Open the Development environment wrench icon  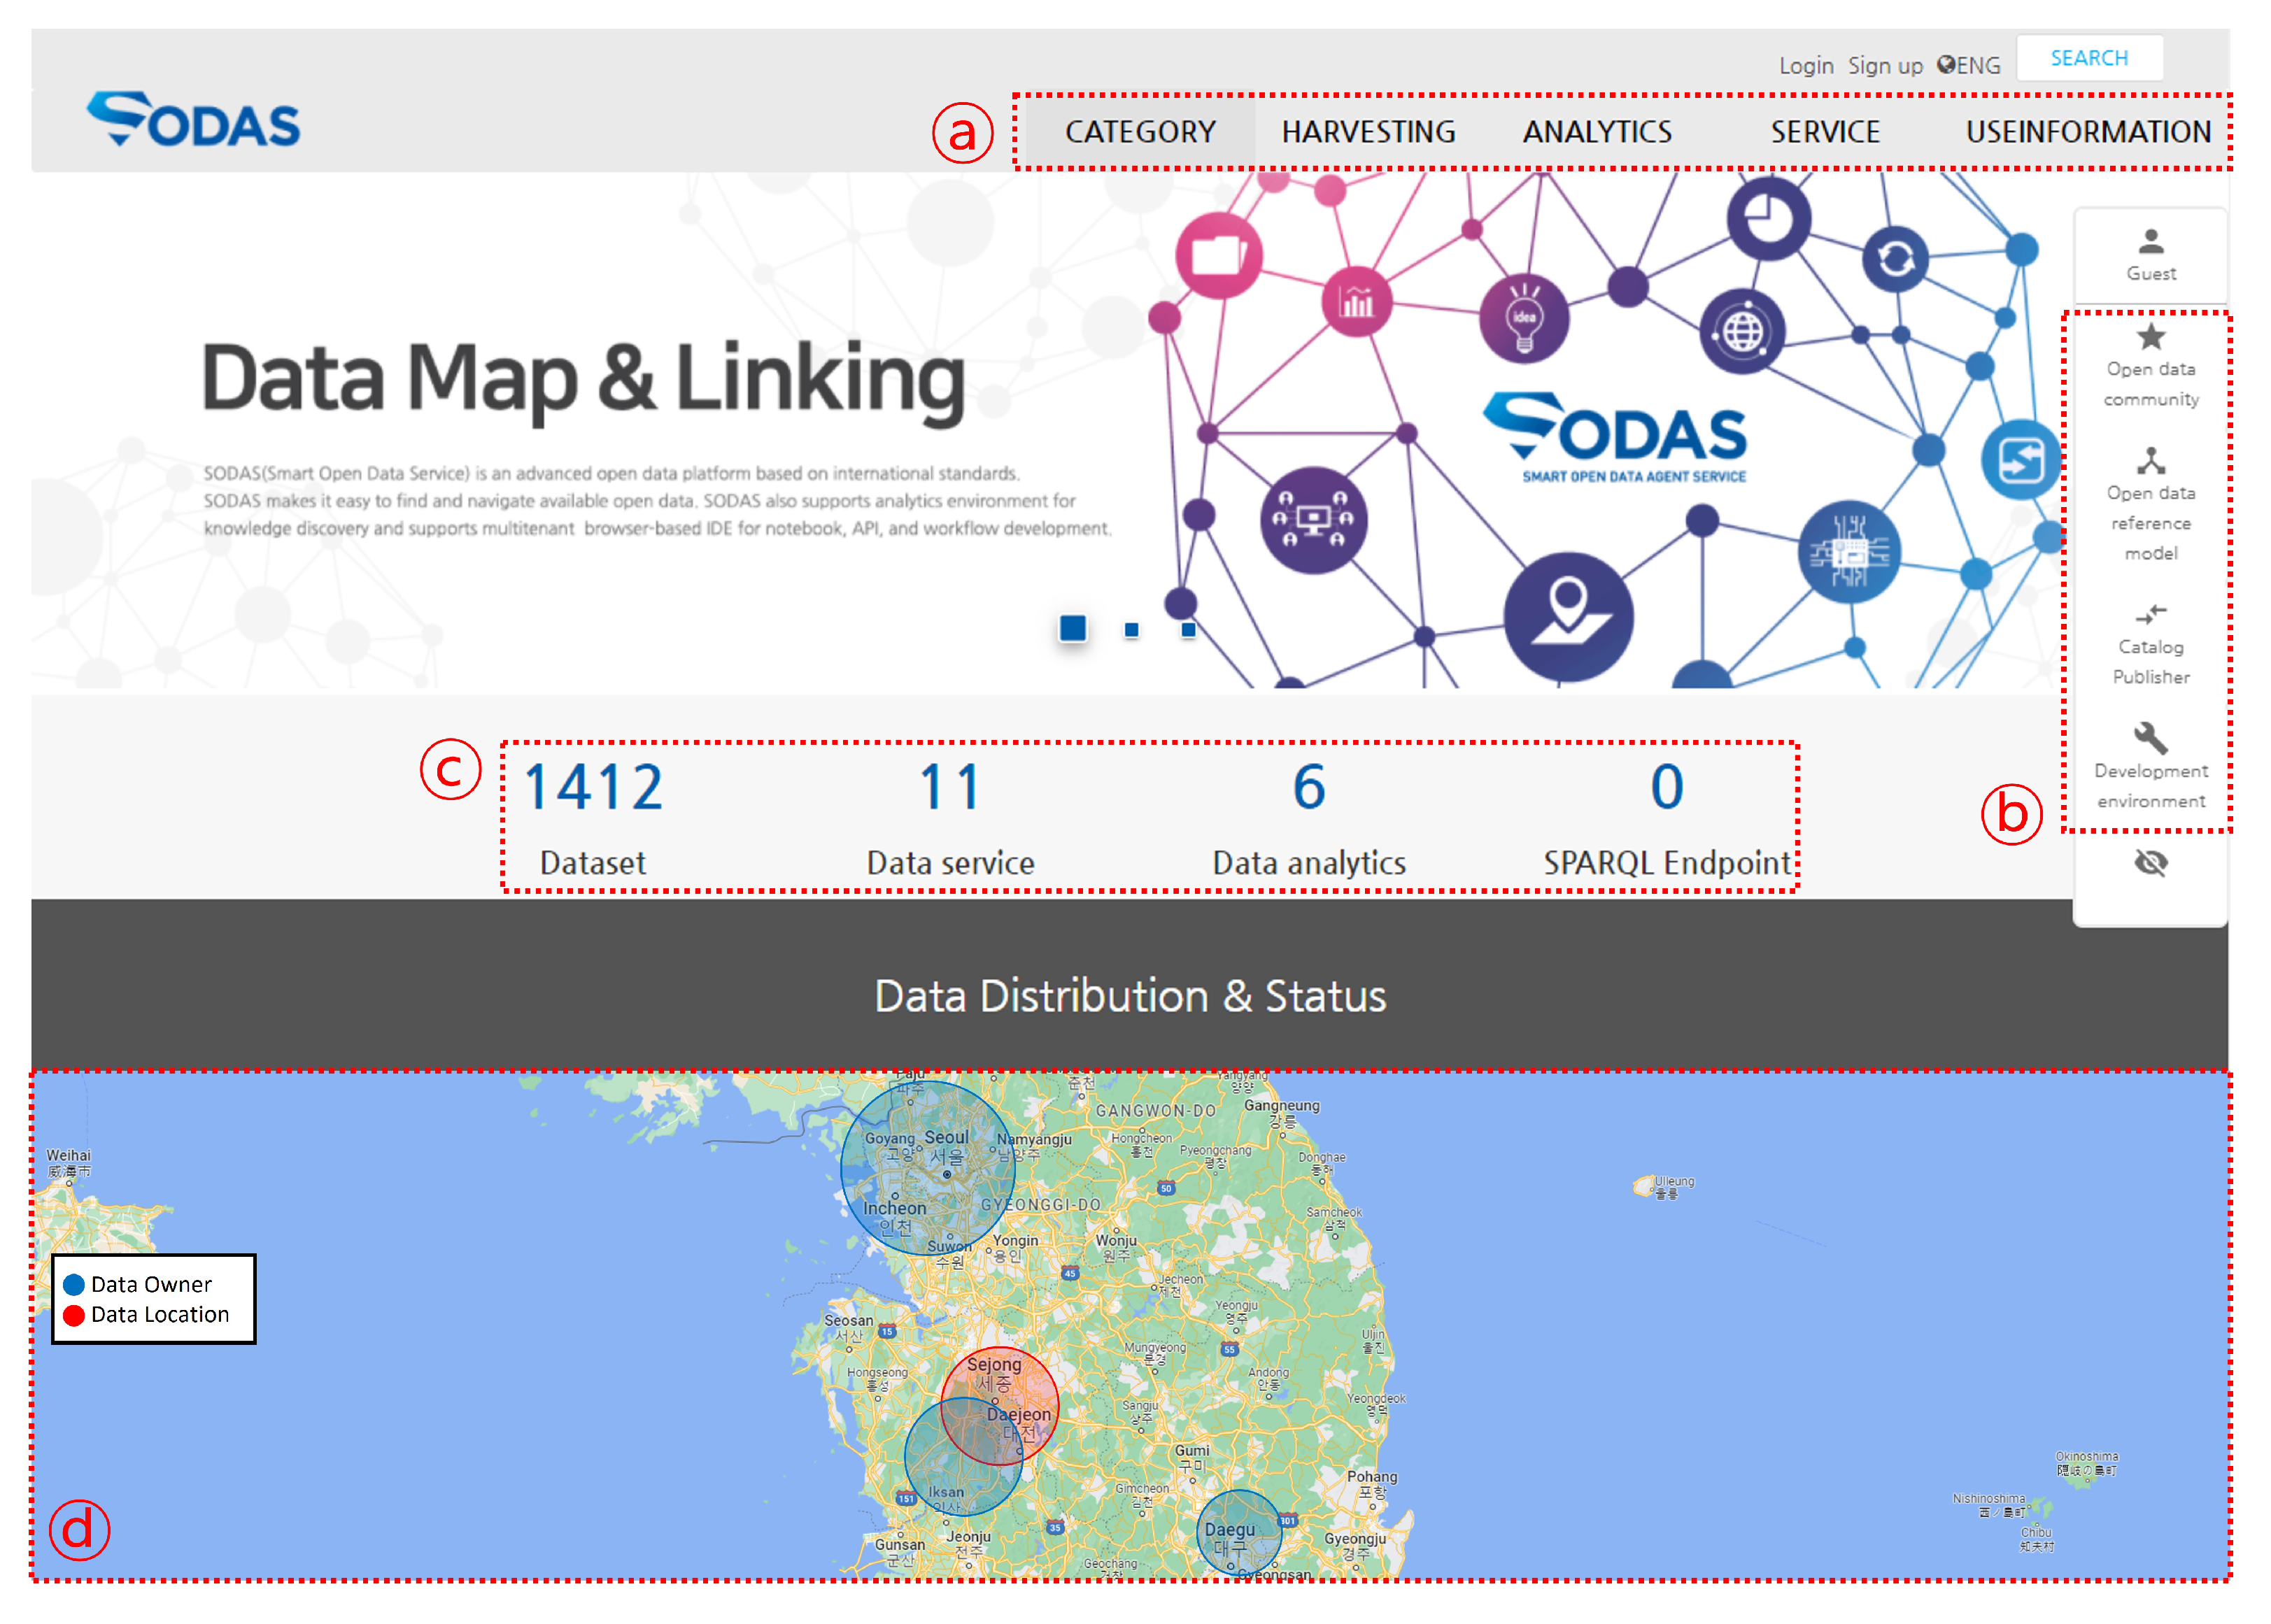click(x=2150, y=738)
